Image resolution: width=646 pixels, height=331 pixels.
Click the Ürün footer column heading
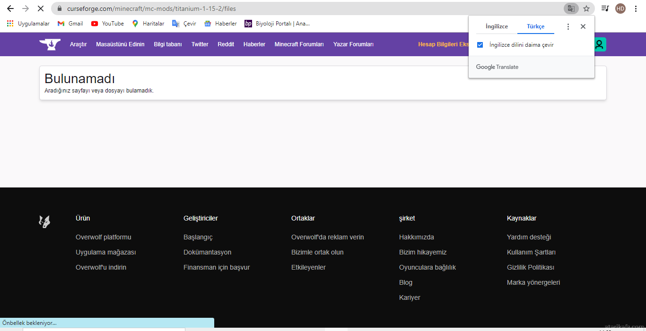coord(83,218)
